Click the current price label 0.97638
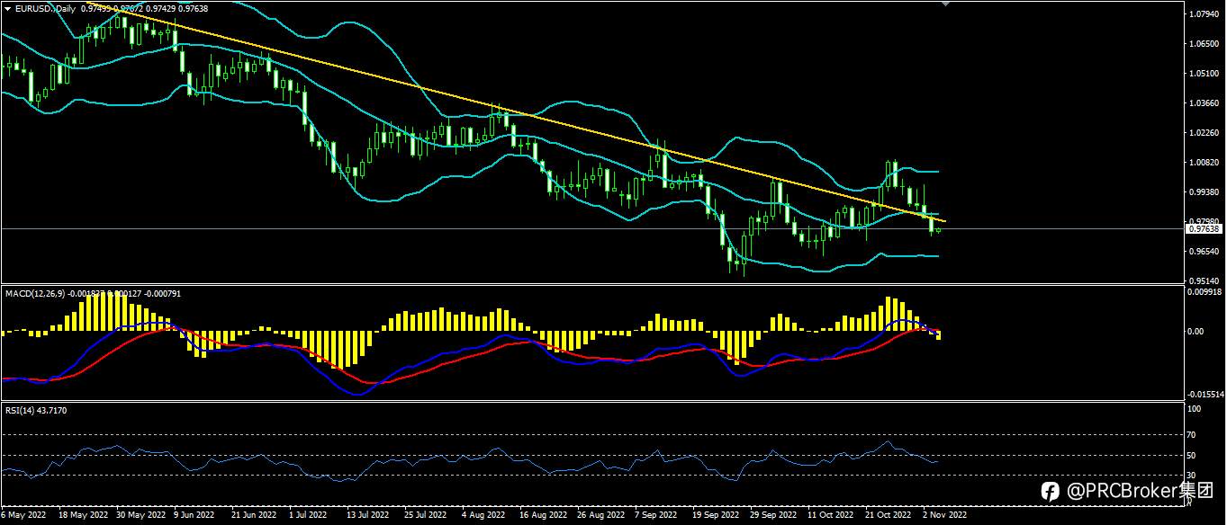1227x525 pixels. 1203,228
